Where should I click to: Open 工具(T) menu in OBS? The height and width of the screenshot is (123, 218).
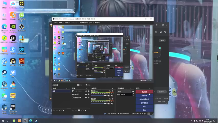point(91,23)
